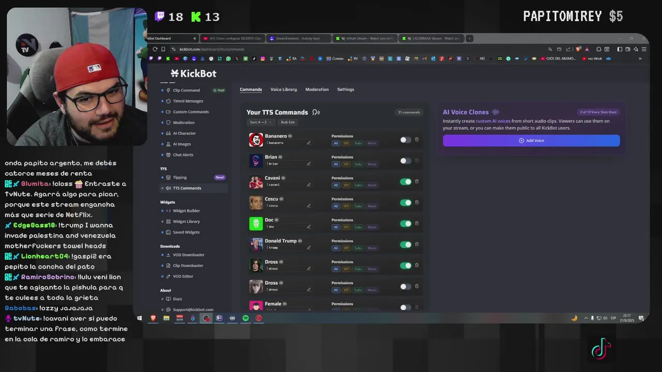662x372 pixels.
Task: Switch to the StreamElements browser tab
Action: pos(297,38)
